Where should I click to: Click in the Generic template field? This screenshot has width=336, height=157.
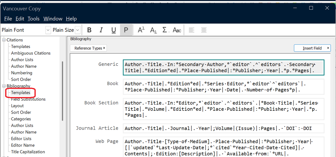[223, 67]
